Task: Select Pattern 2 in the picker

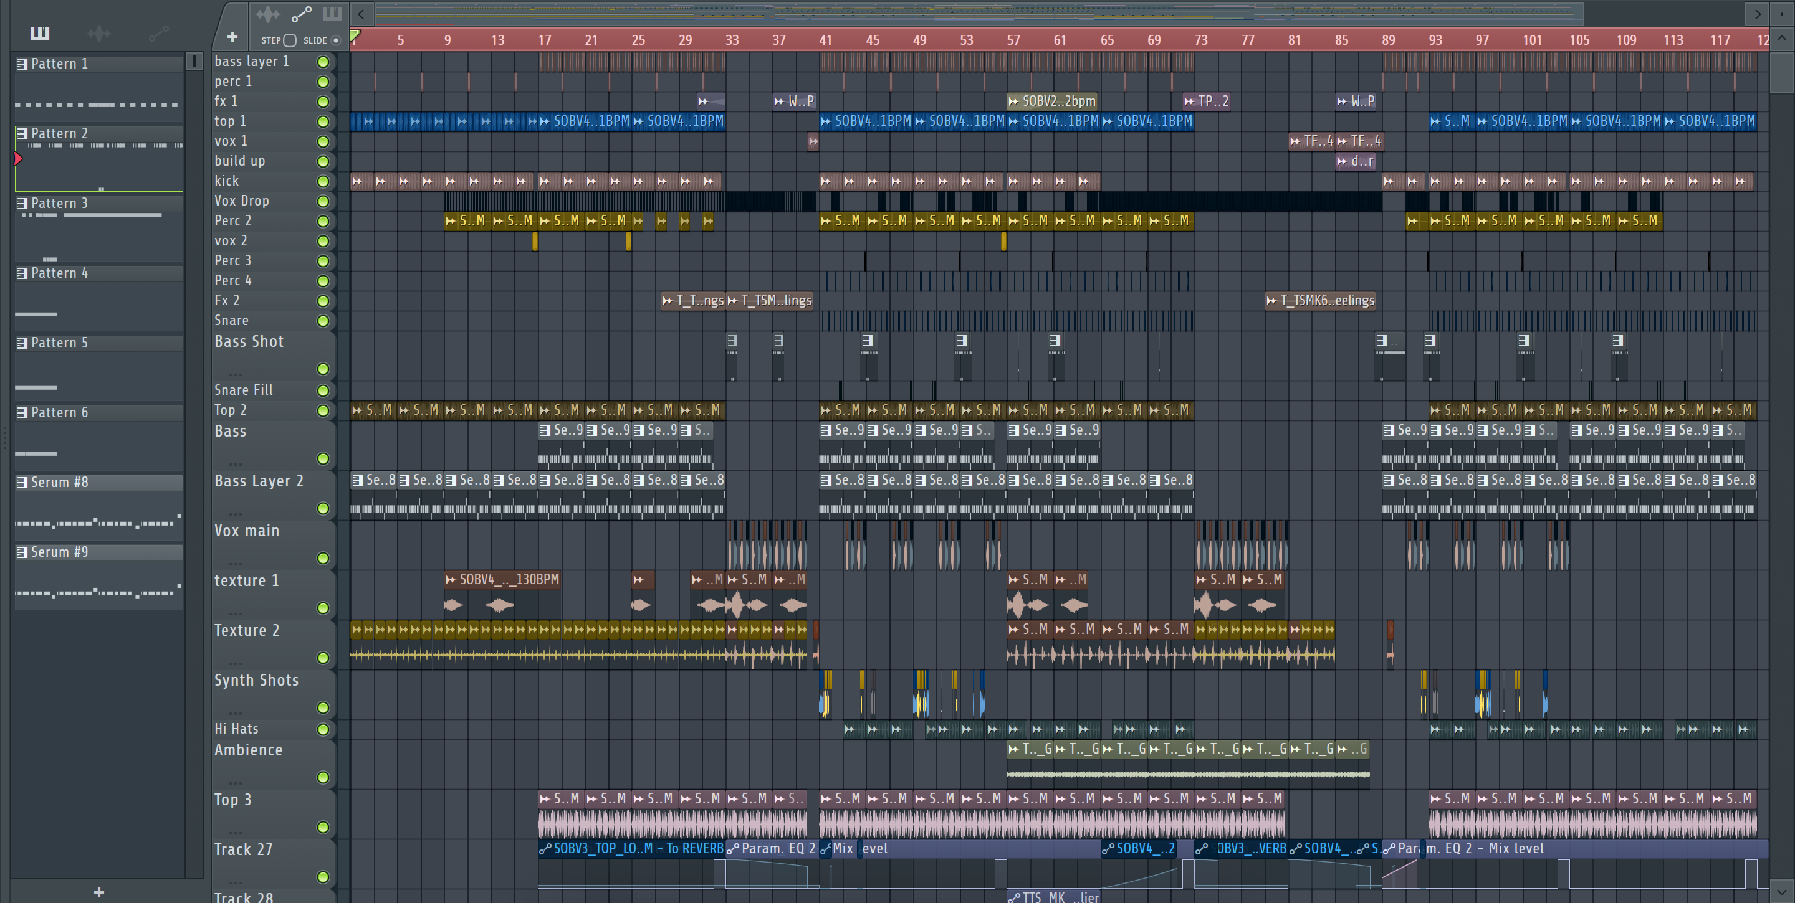Action: pos(99,159)
